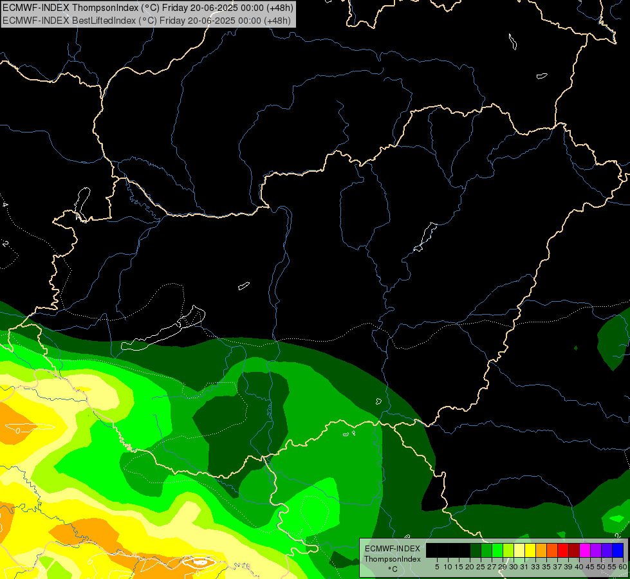Click the legend tick label '37'
630x579 pixels.
558,567
